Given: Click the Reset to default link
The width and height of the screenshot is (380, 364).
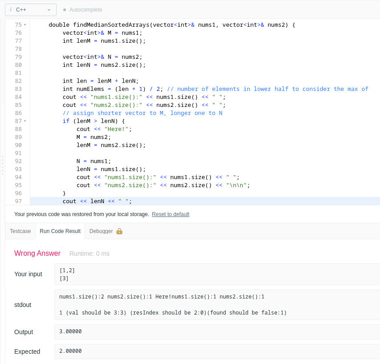Looking at the screenshot, I should pos(170,214).
